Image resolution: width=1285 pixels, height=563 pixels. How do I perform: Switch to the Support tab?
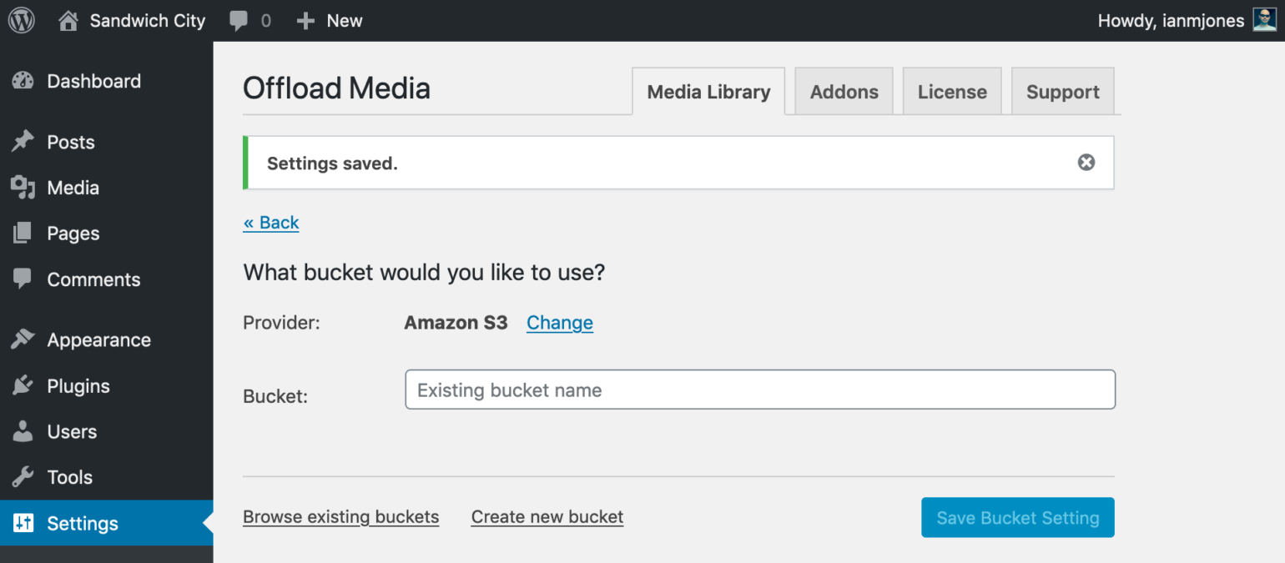[x=1063, y=91]
